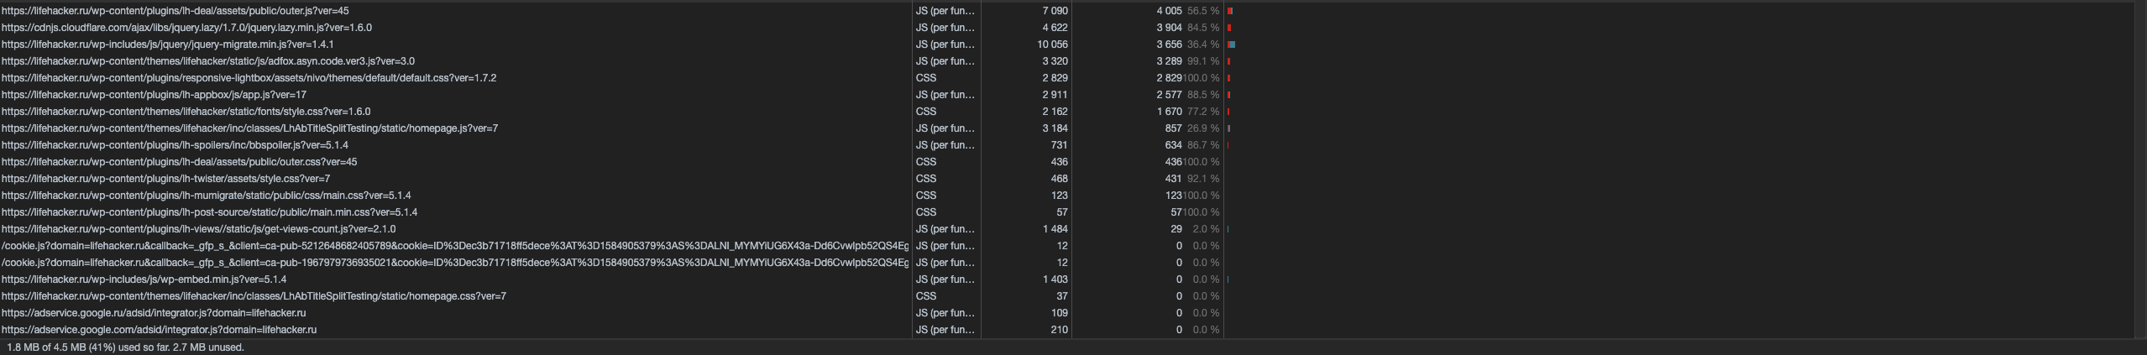Screen dimensions: 2147x355
Task: Click the adfox.asyn.code.ver3.js URL row
Action: pyautogui.click(x=207, y=61)
